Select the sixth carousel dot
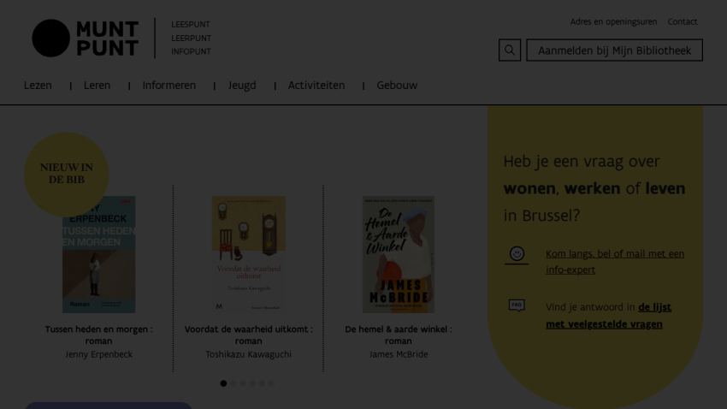The width and height of the screenshot is (727, 409). (271, 383)
